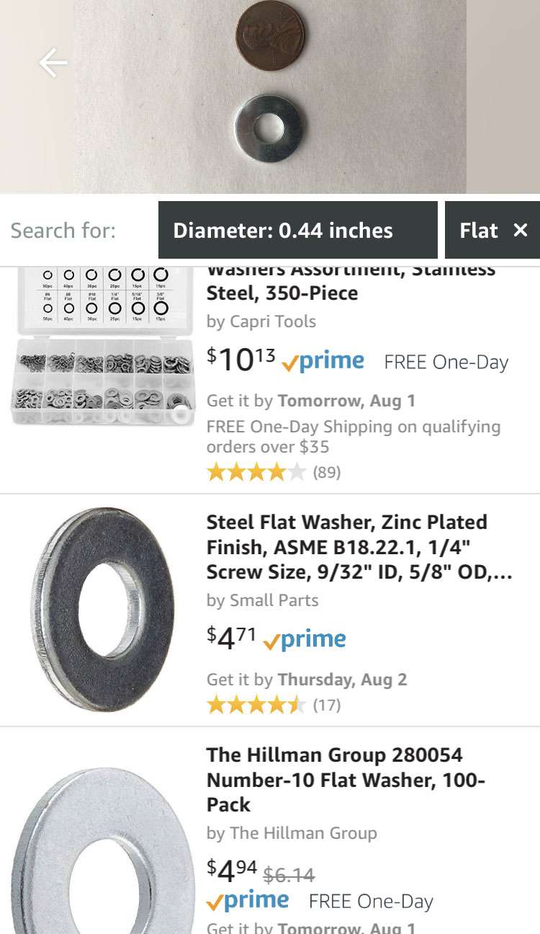Viewport: 540px width, 934px height.
Task: Remove the Flat filter with X
Action: [x=520, y=230]
